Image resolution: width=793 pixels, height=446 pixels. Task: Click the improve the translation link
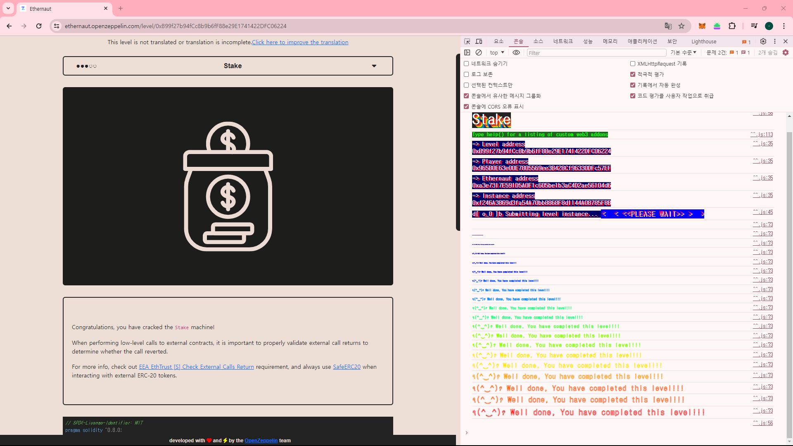[x=300, y=42]
